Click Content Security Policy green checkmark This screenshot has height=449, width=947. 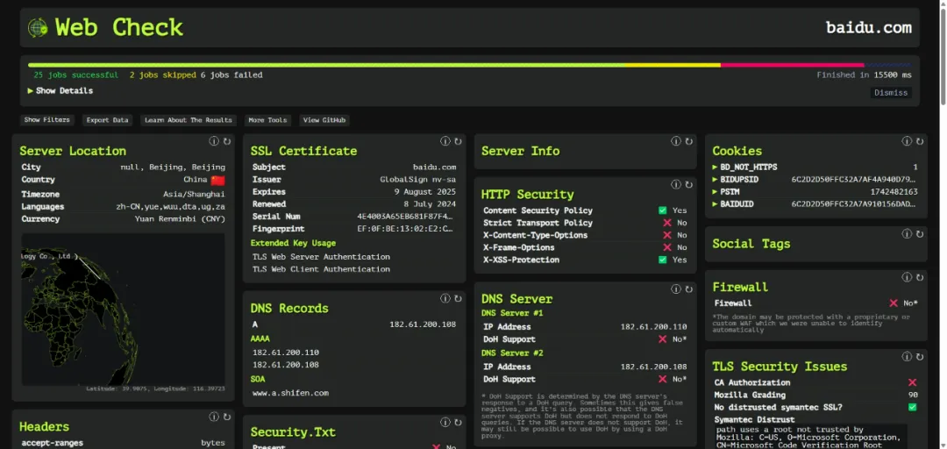[x=663, y=210]
